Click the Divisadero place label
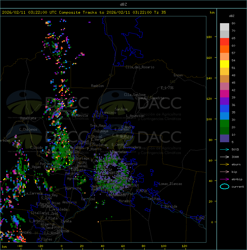 132,147
